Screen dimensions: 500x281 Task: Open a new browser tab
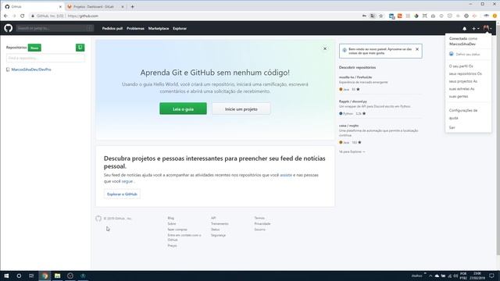[132, 7]
